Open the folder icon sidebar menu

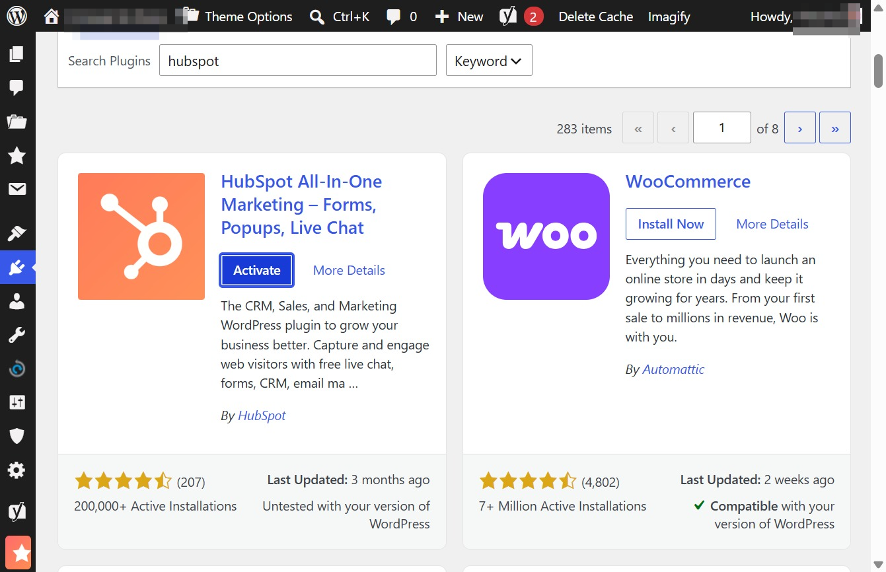click(17, 122)
